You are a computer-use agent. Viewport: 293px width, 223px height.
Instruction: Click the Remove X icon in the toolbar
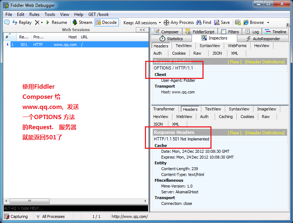point(37,22)
